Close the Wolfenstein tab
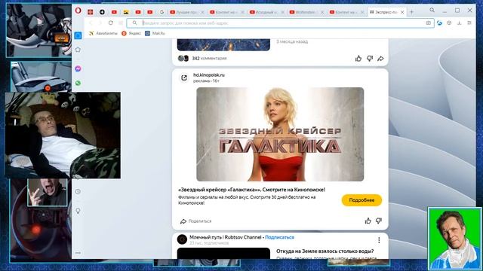The image size is (483, 271). tap(322, 12)
